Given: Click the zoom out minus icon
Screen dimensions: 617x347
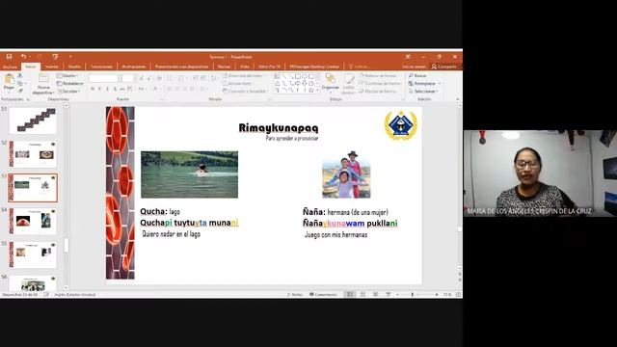Looking at the screenshot, I should pos(397,294).
